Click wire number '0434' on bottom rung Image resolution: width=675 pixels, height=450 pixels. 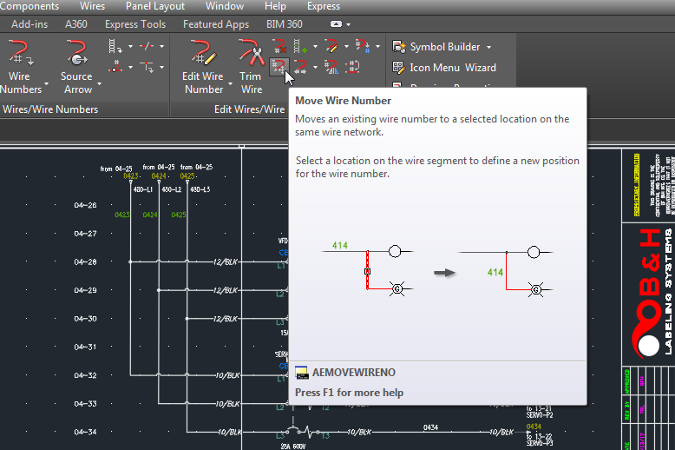tap(430, 427)
